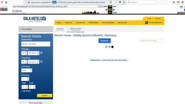
Task: Open the 171 captures link
Action: 17,11
